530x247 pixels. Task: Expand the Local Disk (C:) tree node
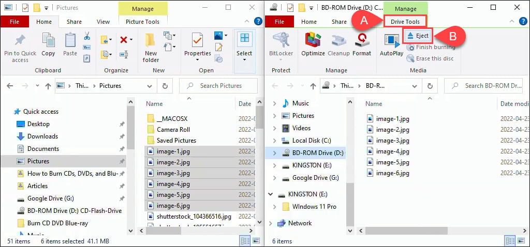(274, 141)
